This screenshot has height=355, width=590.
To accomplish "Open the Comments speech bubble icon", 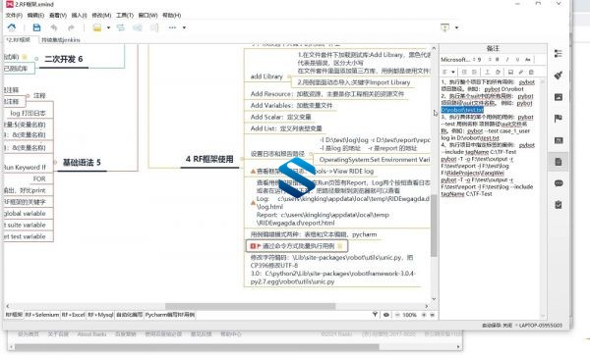I will (559, 183).
